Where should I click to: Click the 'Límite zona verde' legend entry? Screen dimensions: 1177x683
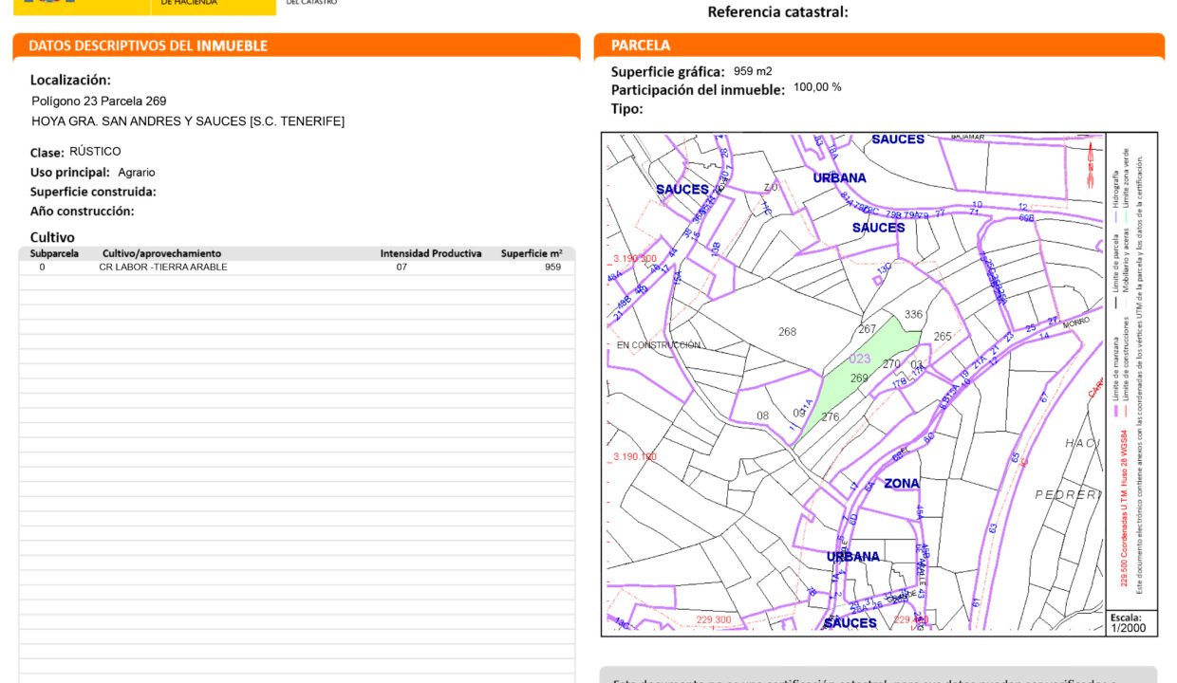coord(1127,183)
